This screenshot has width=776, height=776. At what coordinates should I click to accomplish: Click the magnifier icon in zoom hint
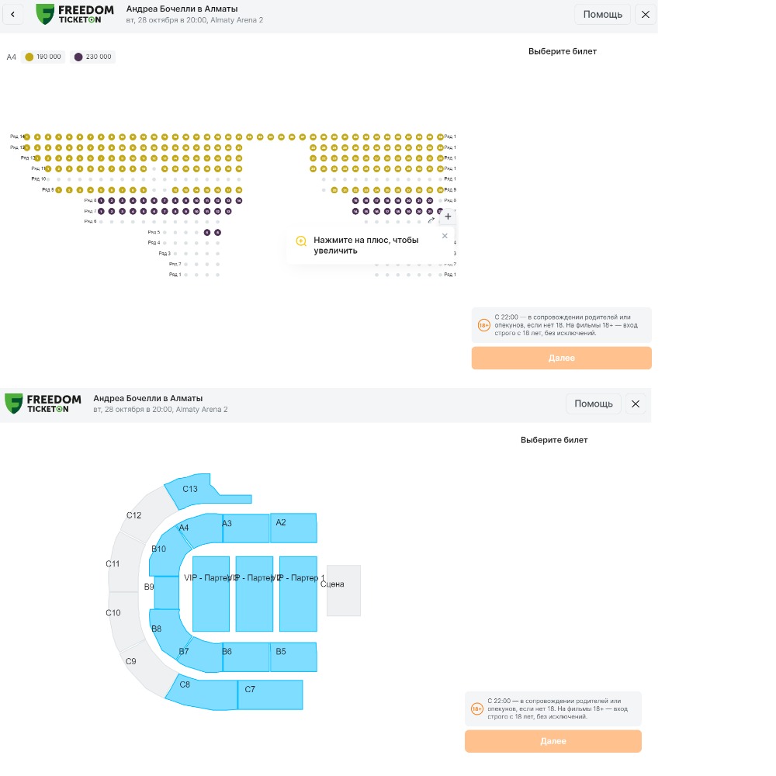coord(301,241)
